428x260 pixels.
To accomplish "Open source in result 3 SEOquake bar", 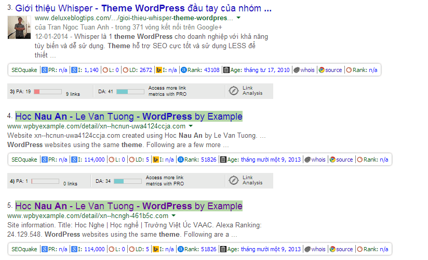I will [x=333, y=70].
